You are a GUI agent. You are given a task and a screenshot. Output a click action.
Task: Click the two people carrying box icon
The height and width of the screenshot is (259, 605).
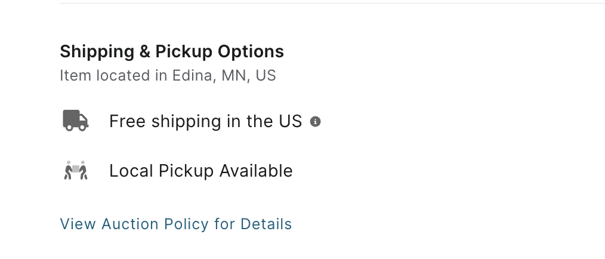click(x=76, y=170)
